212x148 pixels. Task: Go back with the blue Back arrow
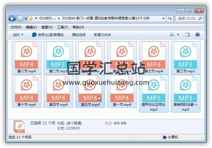click(x=12, y=19)
